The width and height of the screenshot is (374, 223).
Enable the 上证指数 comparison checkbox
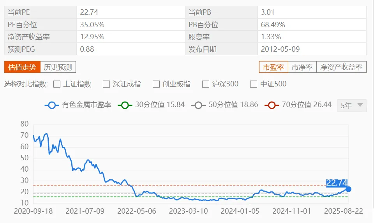57,84
